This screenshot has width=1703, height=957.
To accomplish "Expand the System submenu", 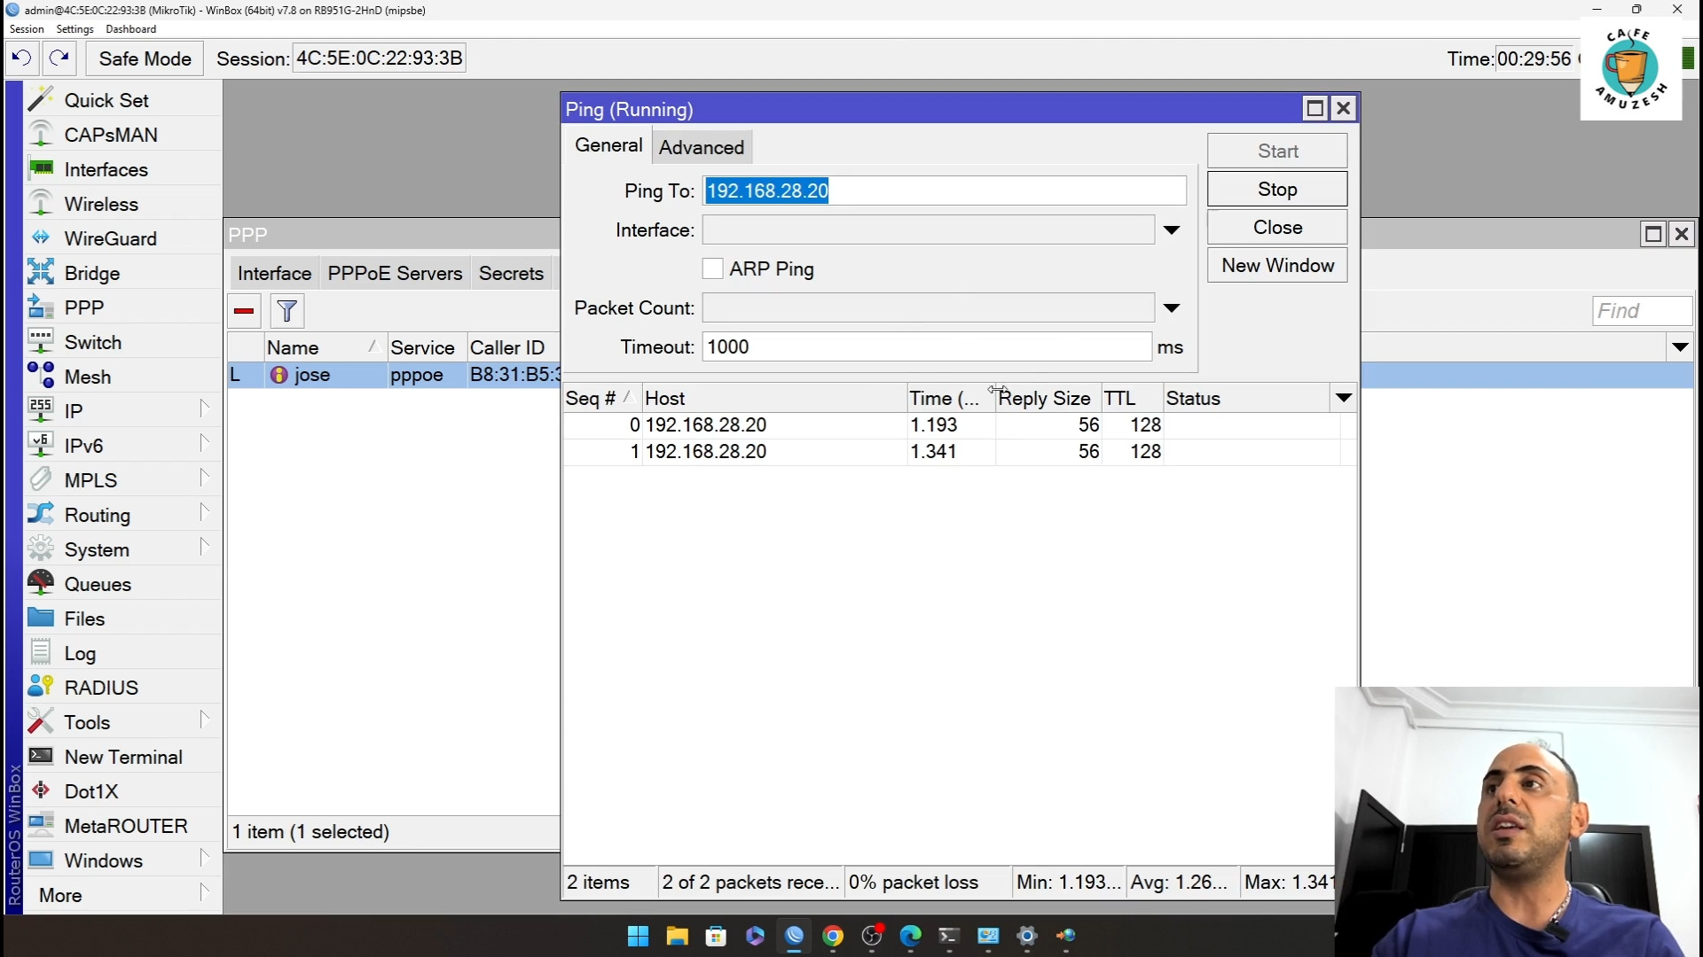I will click(x=123, y=549).
